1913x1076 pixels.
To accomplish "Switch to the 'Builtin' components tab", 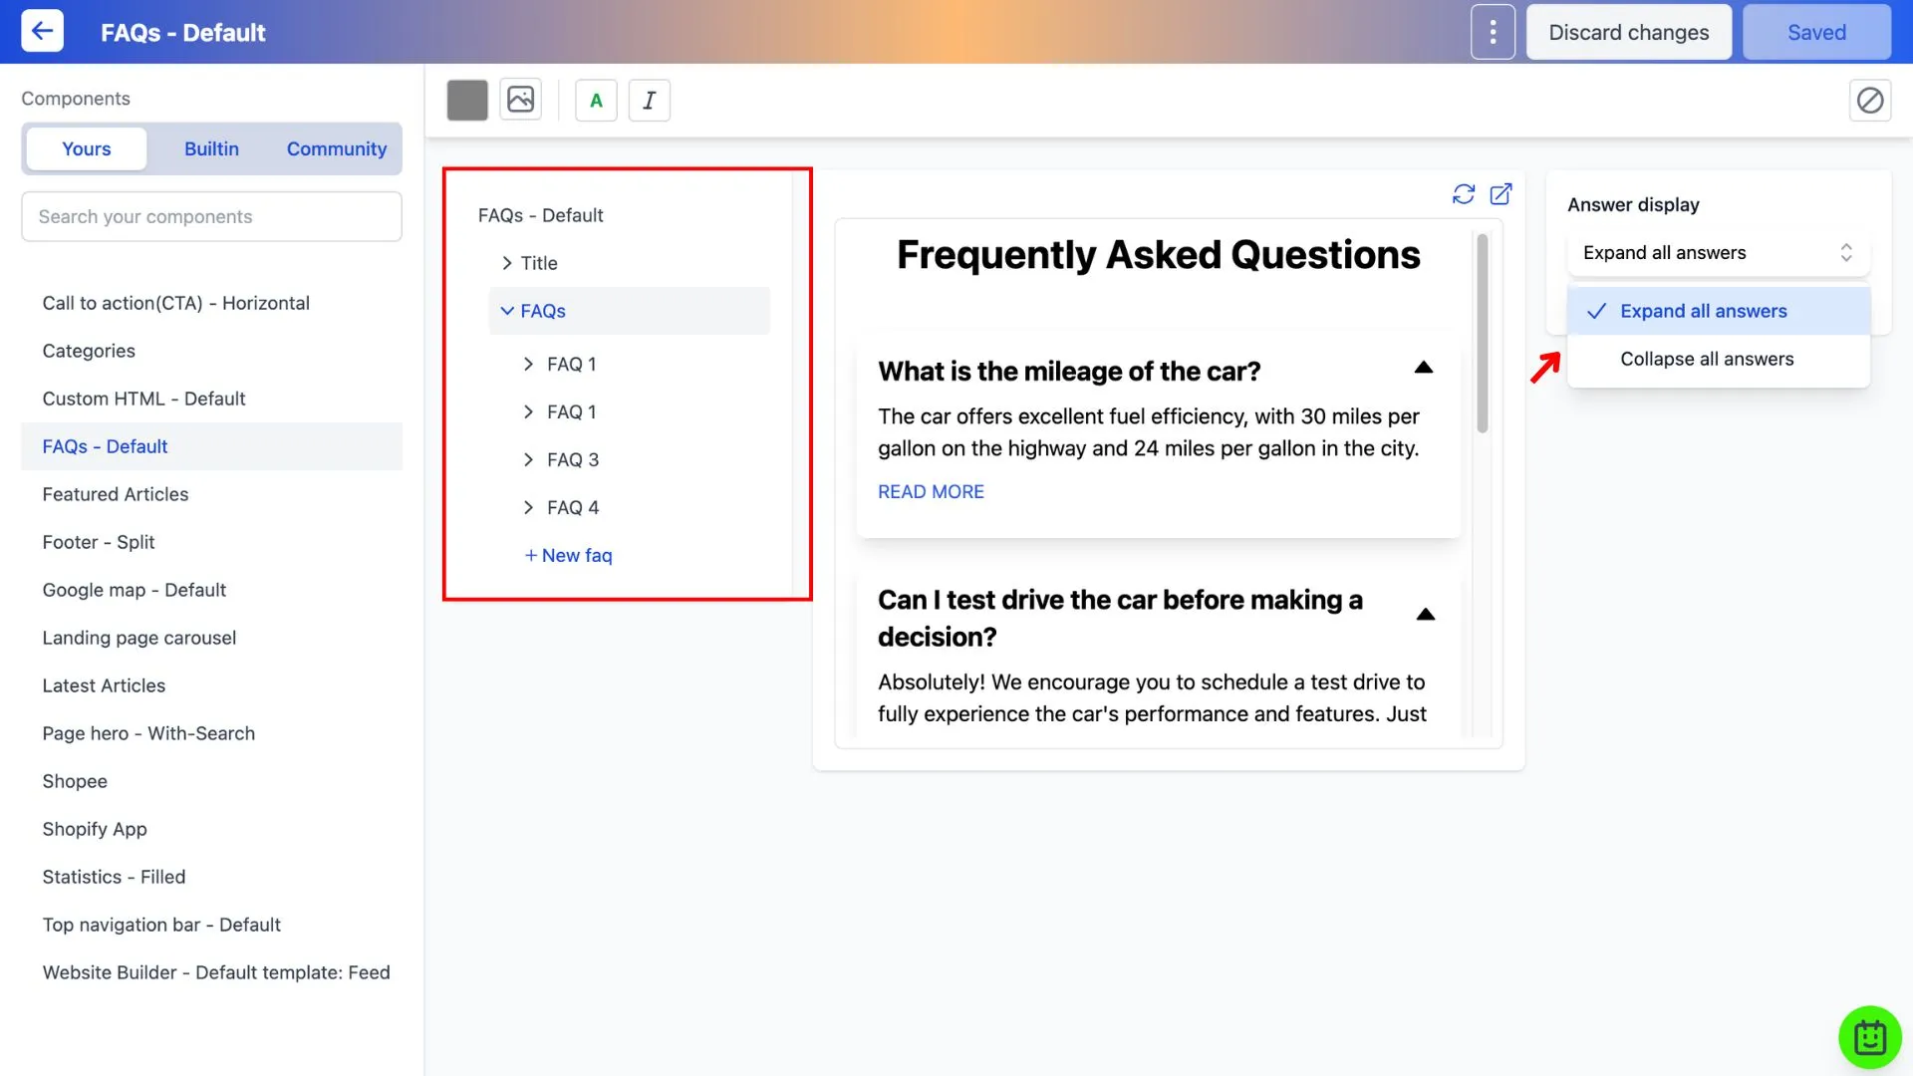I will [x=210, y=148].
